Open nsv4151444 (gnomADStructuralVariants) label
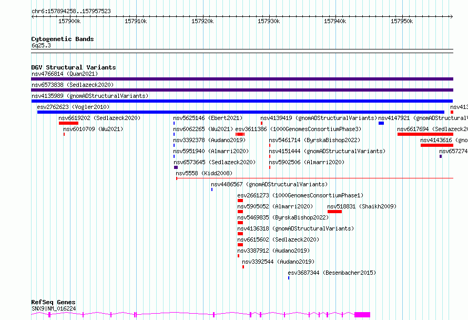This screenshot has width=468, height=320. [327, 151]
